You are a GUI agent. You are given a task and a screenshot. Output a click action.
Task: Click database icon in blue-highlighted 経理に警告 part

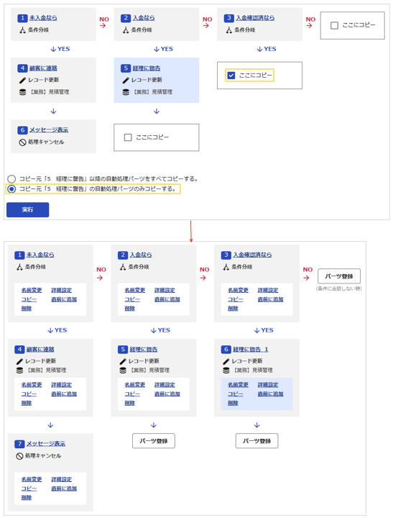(126, 92)
